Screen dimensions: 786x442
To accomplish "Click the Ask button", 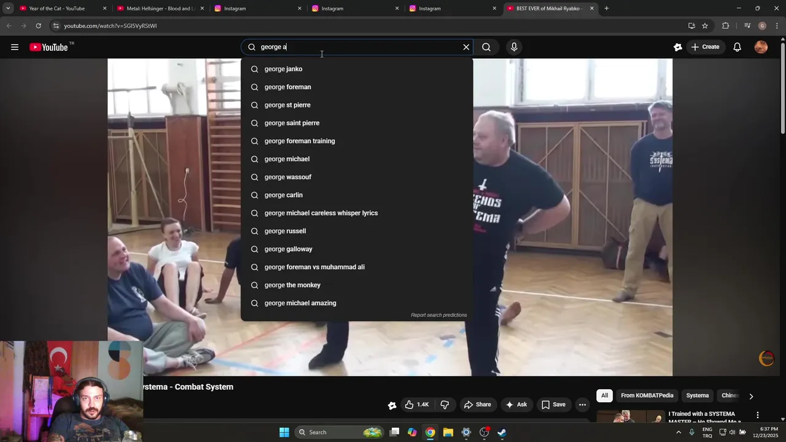I will coord(516,405).
